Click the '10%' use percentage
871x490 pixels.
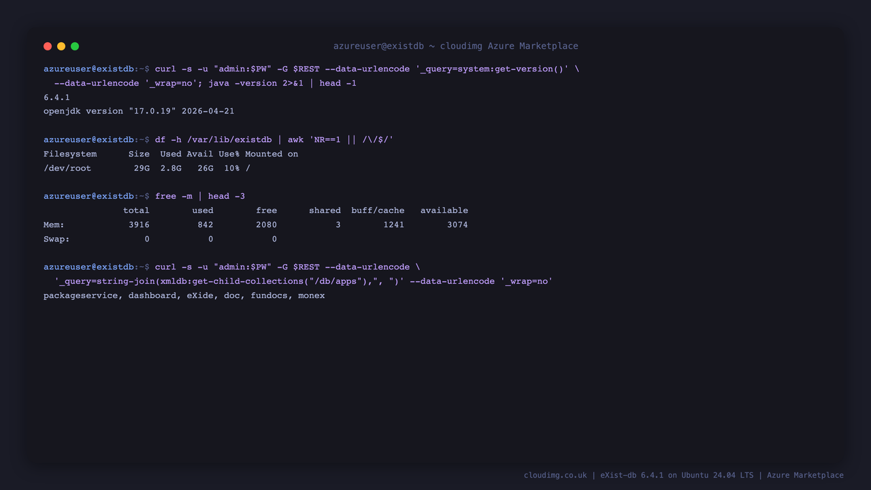(x=232, y=168)
